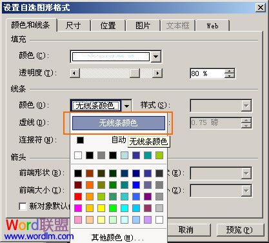Click the 取消 button
This screenshot has width=269, height=243.
tap(186, 230)
